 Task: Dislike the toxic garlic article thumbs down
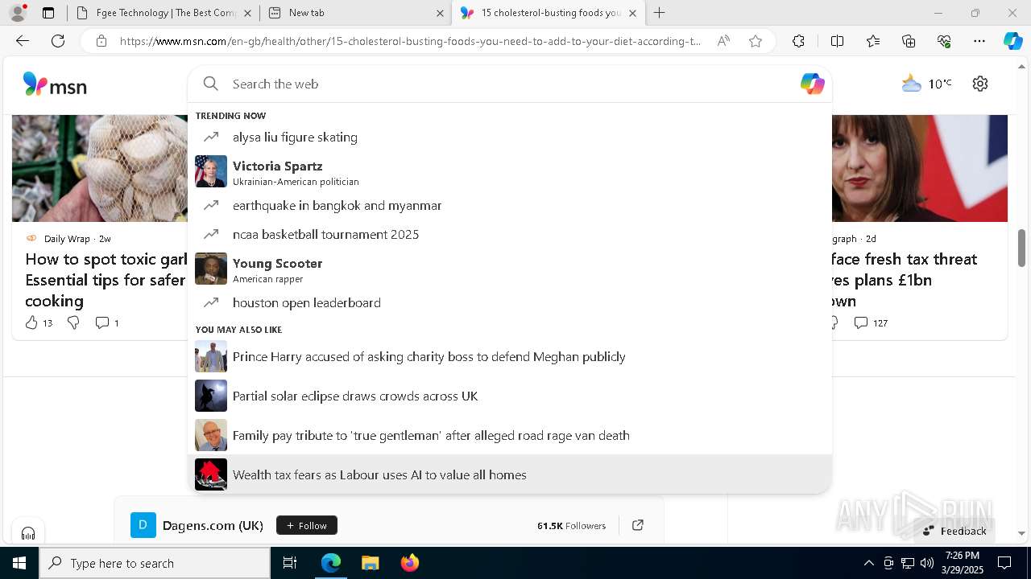pyautogui.click(x=73, y=322)
